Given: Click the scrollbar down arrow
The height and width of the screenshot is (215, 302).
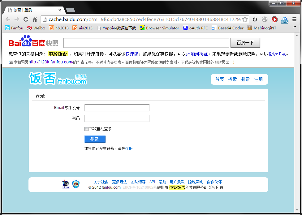Looking at the screenshot, I should [x=297, y=210].
